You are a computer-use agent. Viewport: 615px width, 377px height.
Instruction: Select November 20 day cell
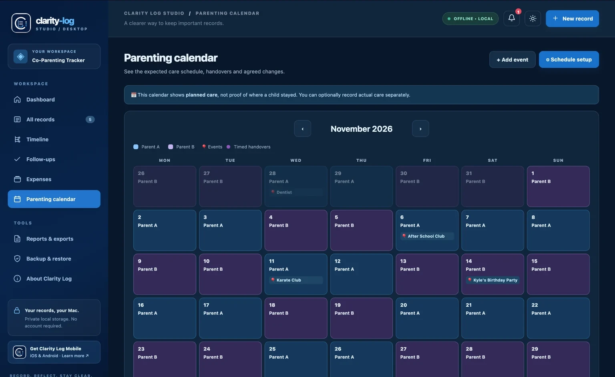point(427,318)
